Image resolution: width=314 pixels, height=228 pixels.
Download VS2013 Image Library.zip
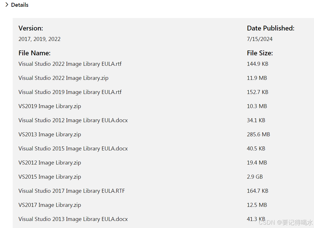coord(50,134)
